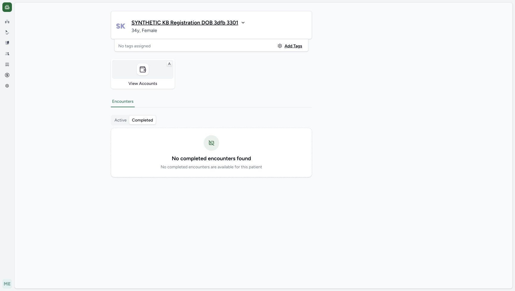Open the gear settings sidebar icon
Image resolution: width=515 pixels, height=291 pixels.
point(7,86)
